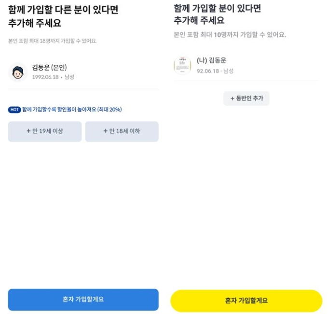
Task: Open the 할인율이 높아져요 (최대 20%) notice
Action: click(72, 110)
